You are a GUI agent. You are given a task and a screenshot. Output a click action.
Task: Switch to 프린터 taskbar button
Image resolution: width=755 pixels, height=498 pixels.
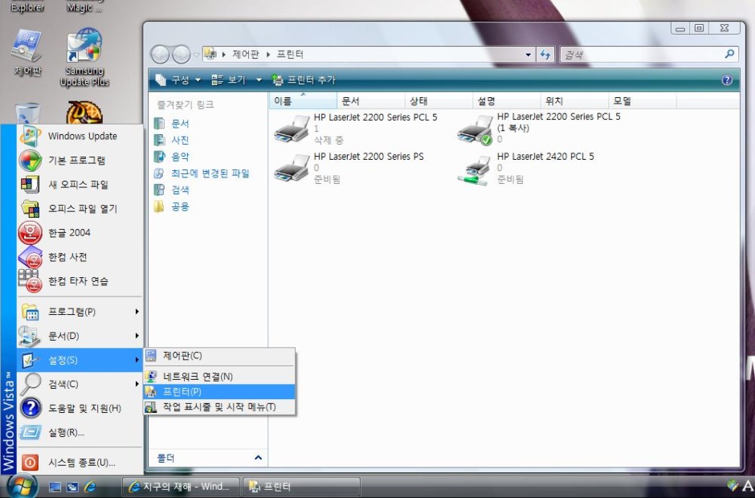[302, 487]
